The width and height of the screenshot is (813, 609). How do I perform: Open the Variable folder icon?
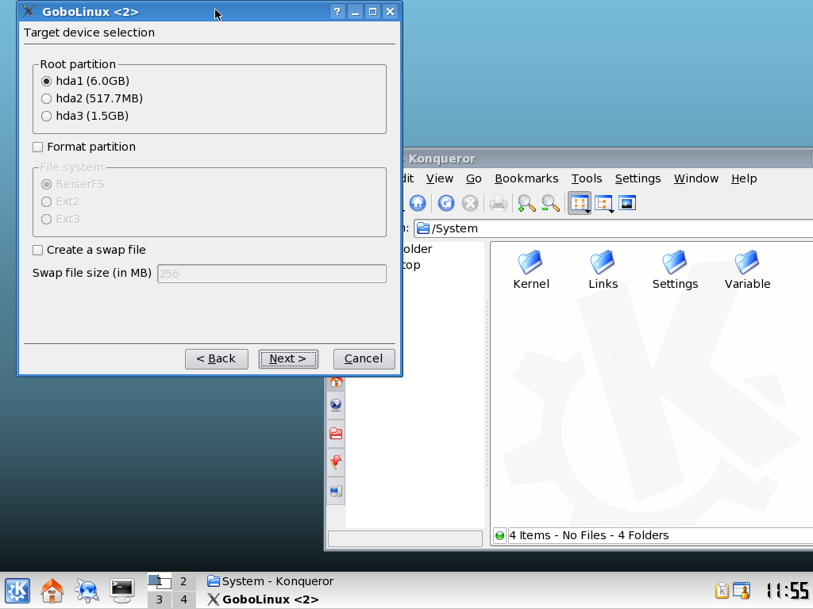pyautogui.click(x=747, y=269)
